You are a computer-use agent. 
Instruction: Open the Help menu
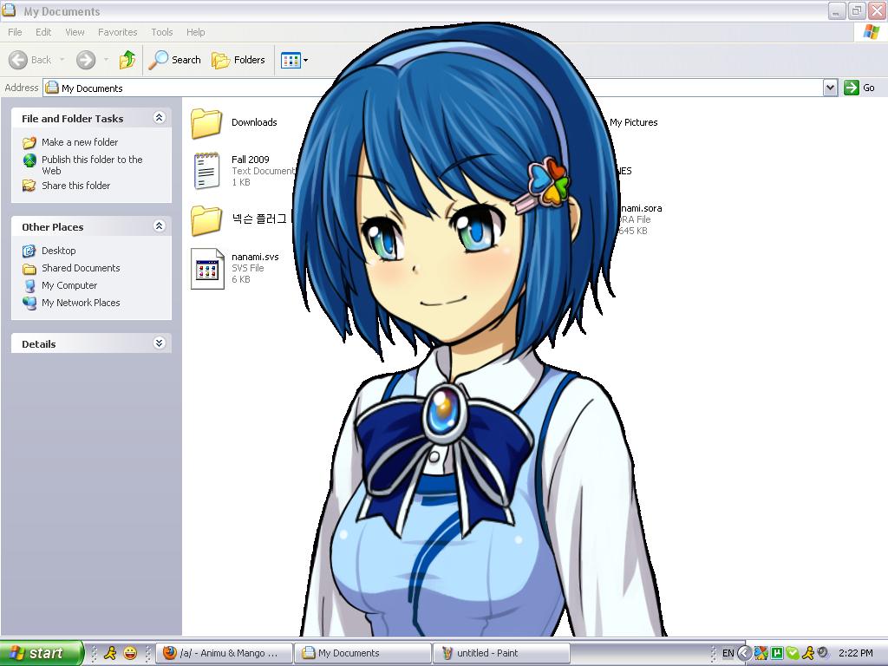click(x=195, y=32)
